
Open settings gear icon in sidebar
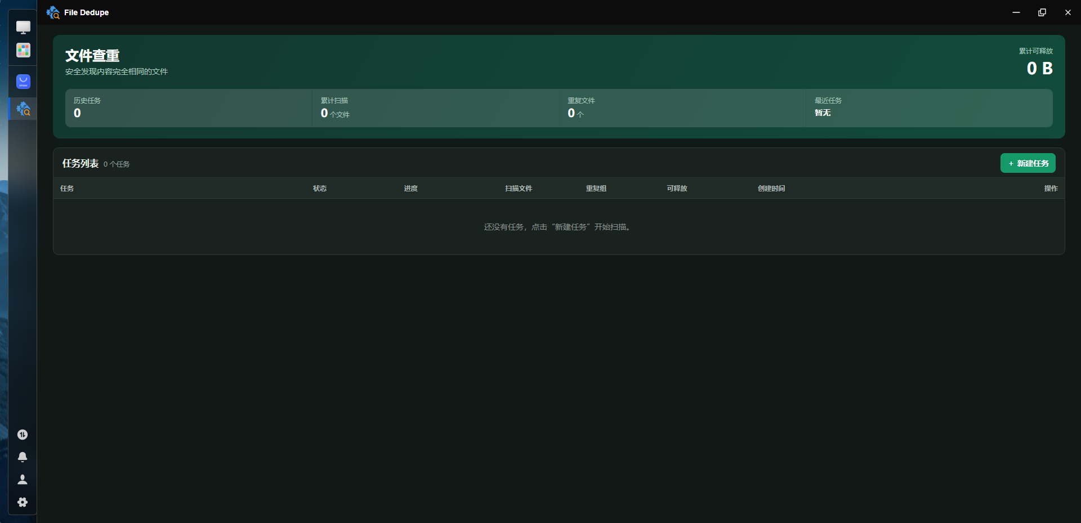click(23, 502)
